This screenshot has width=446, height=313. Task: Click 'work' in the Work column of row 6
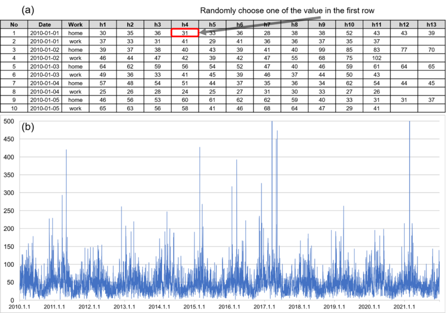tap(75, 75)
